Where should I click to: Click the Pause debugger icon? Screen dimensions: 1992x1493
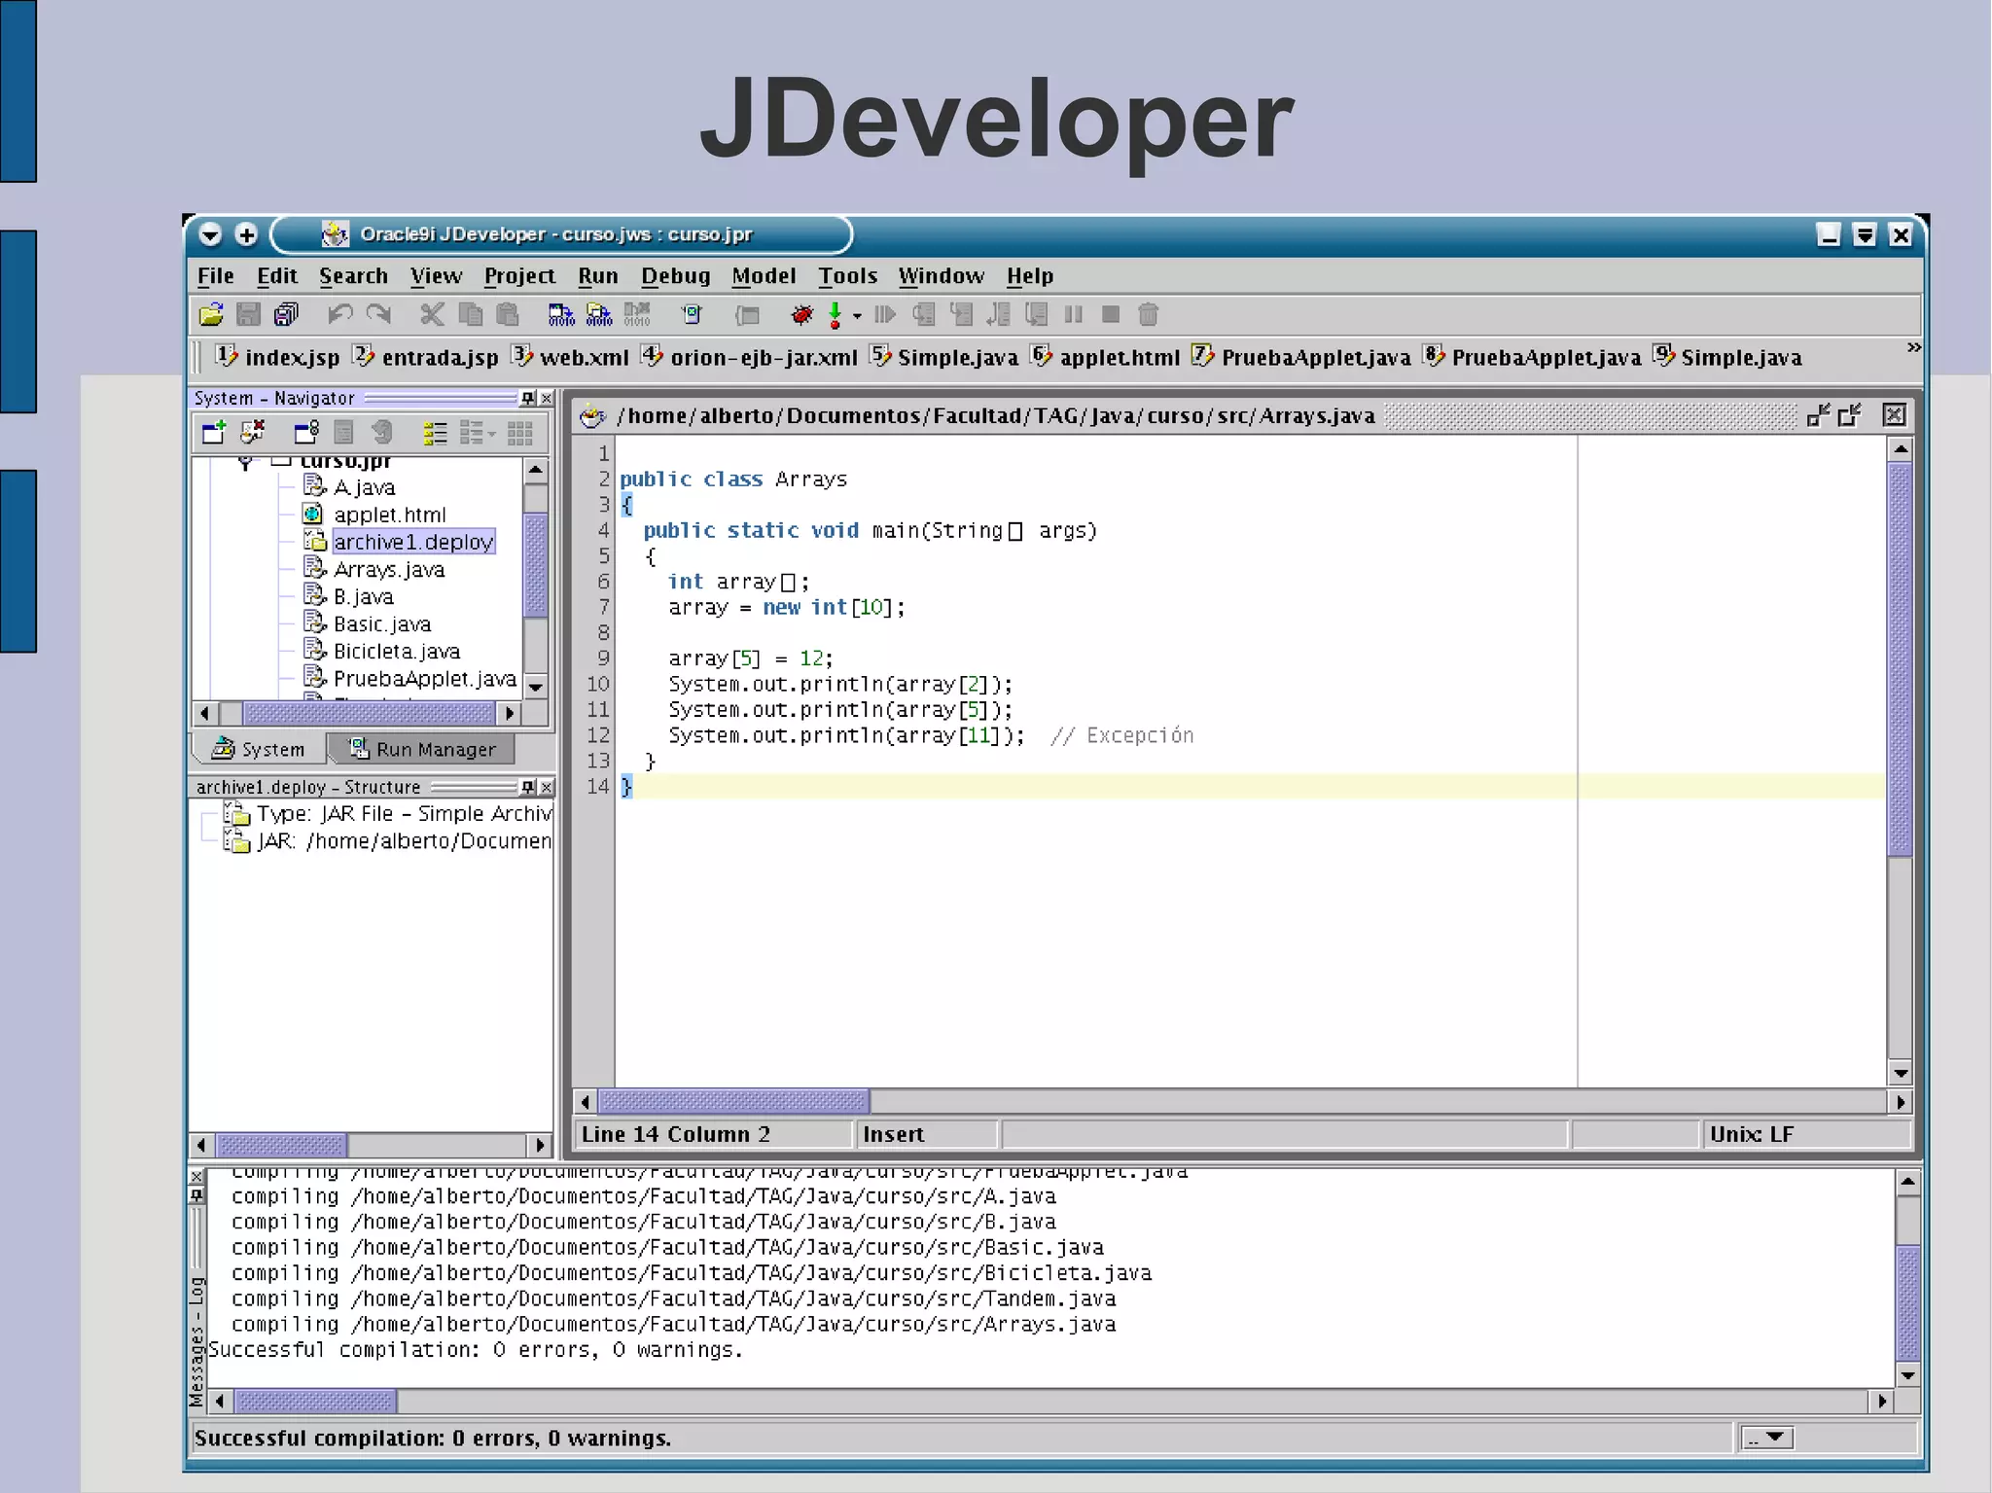coord(1074,314)
